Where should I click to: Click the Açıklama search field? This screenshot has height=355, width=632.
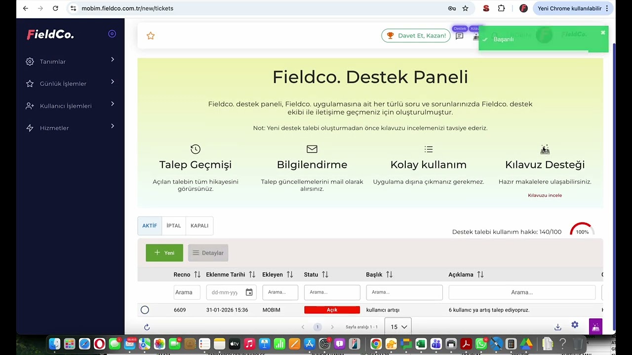click(x=522, y=292)
